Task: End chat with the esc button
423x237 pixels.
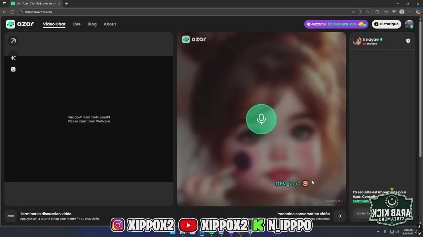Action: tap(11, 216)
